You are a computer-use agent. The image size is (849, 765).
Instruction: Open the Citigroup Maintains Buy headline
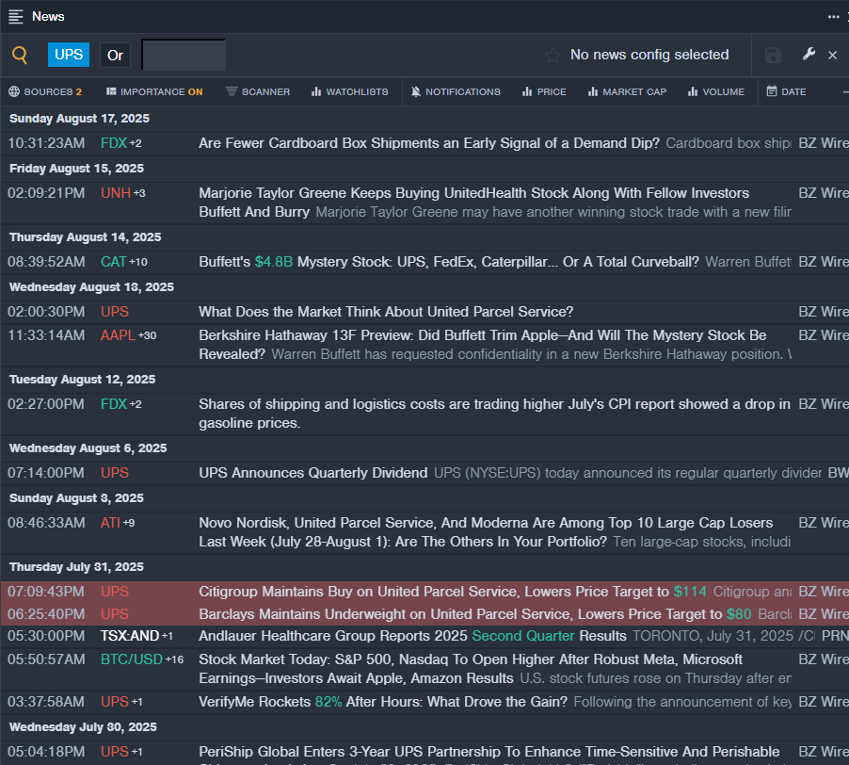click(x=453, y=592)
